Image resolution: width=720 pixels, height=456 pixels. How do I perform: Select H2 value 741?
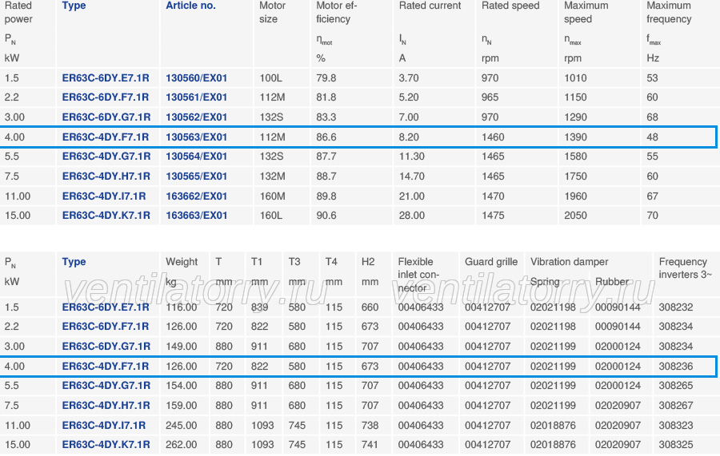[370, 445]
